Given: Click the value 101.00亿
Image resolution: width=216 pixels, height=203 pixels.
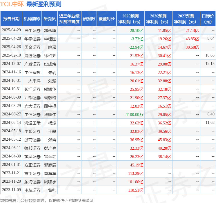Looking at the screenshot, I should [136, 182].
